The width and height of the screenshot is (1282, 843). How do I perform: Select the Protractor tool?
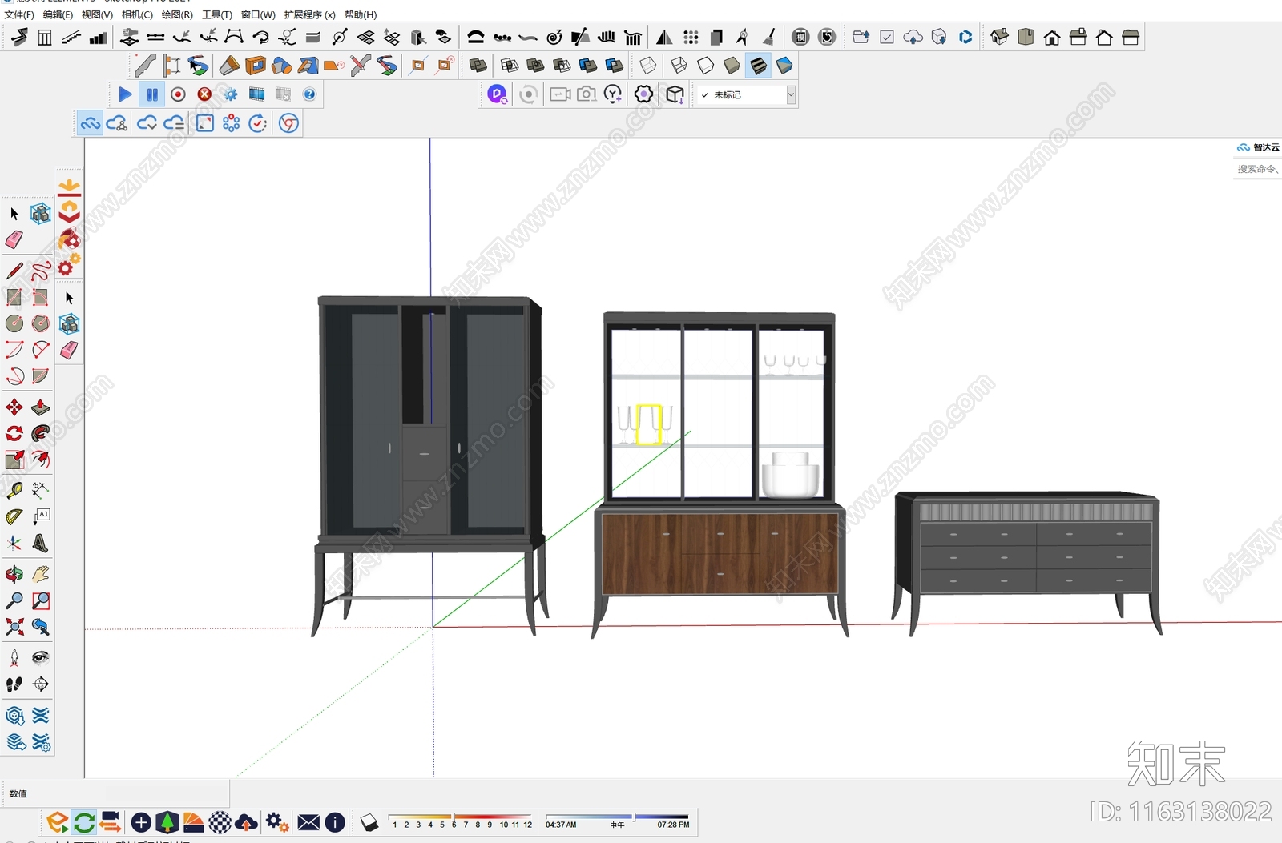(x=14, y=517)
